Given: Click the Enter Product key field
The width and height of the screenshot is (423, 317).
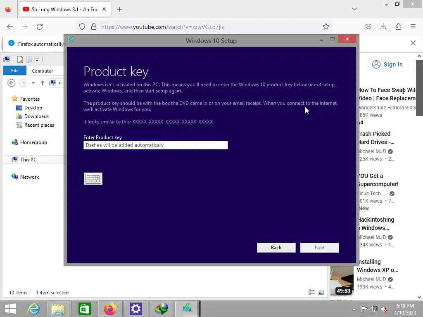Looking at the screenshot, I should [x=156, y=145].
